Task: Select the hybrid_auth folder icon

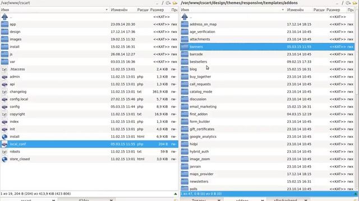Action: click(185, 151)
